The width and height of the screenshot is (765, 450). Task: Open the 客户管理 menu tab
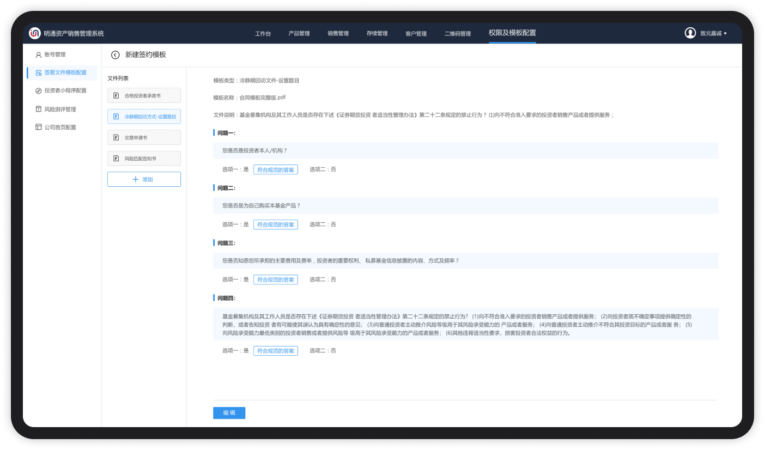click(x=416, y=34)
